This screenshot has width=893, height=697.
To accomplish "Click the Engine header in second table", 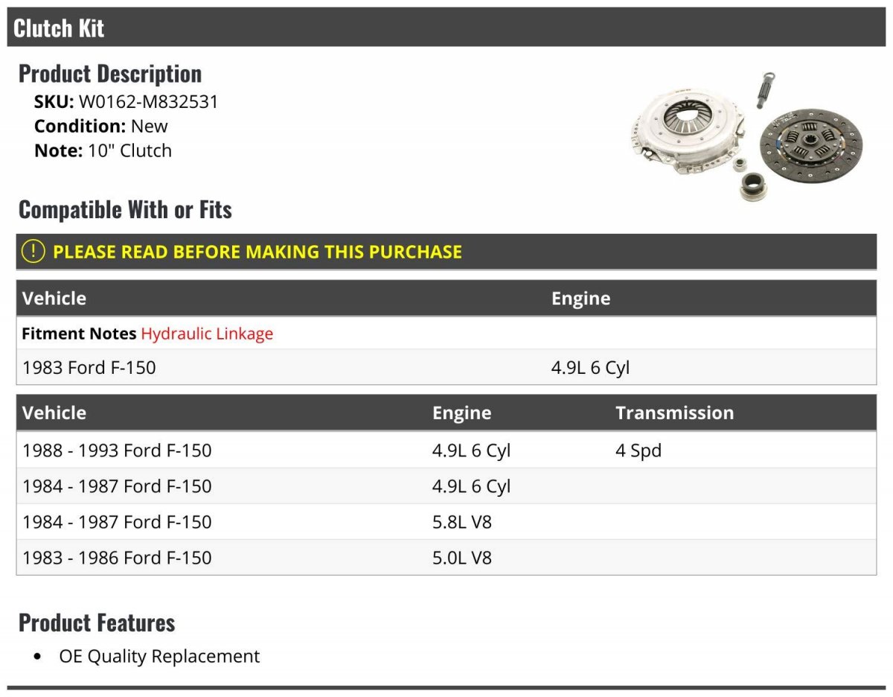I will 461,413.
